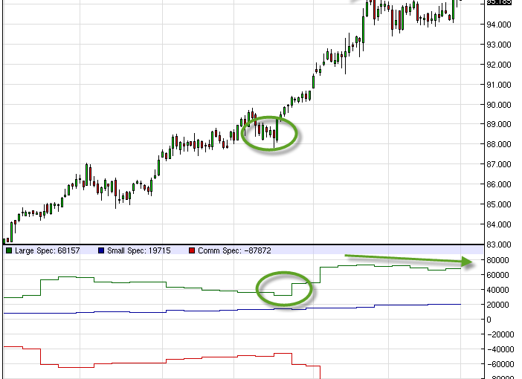Click the 84.000 price axis label
This screenshot has width=522, height=379.
[499, 224]
